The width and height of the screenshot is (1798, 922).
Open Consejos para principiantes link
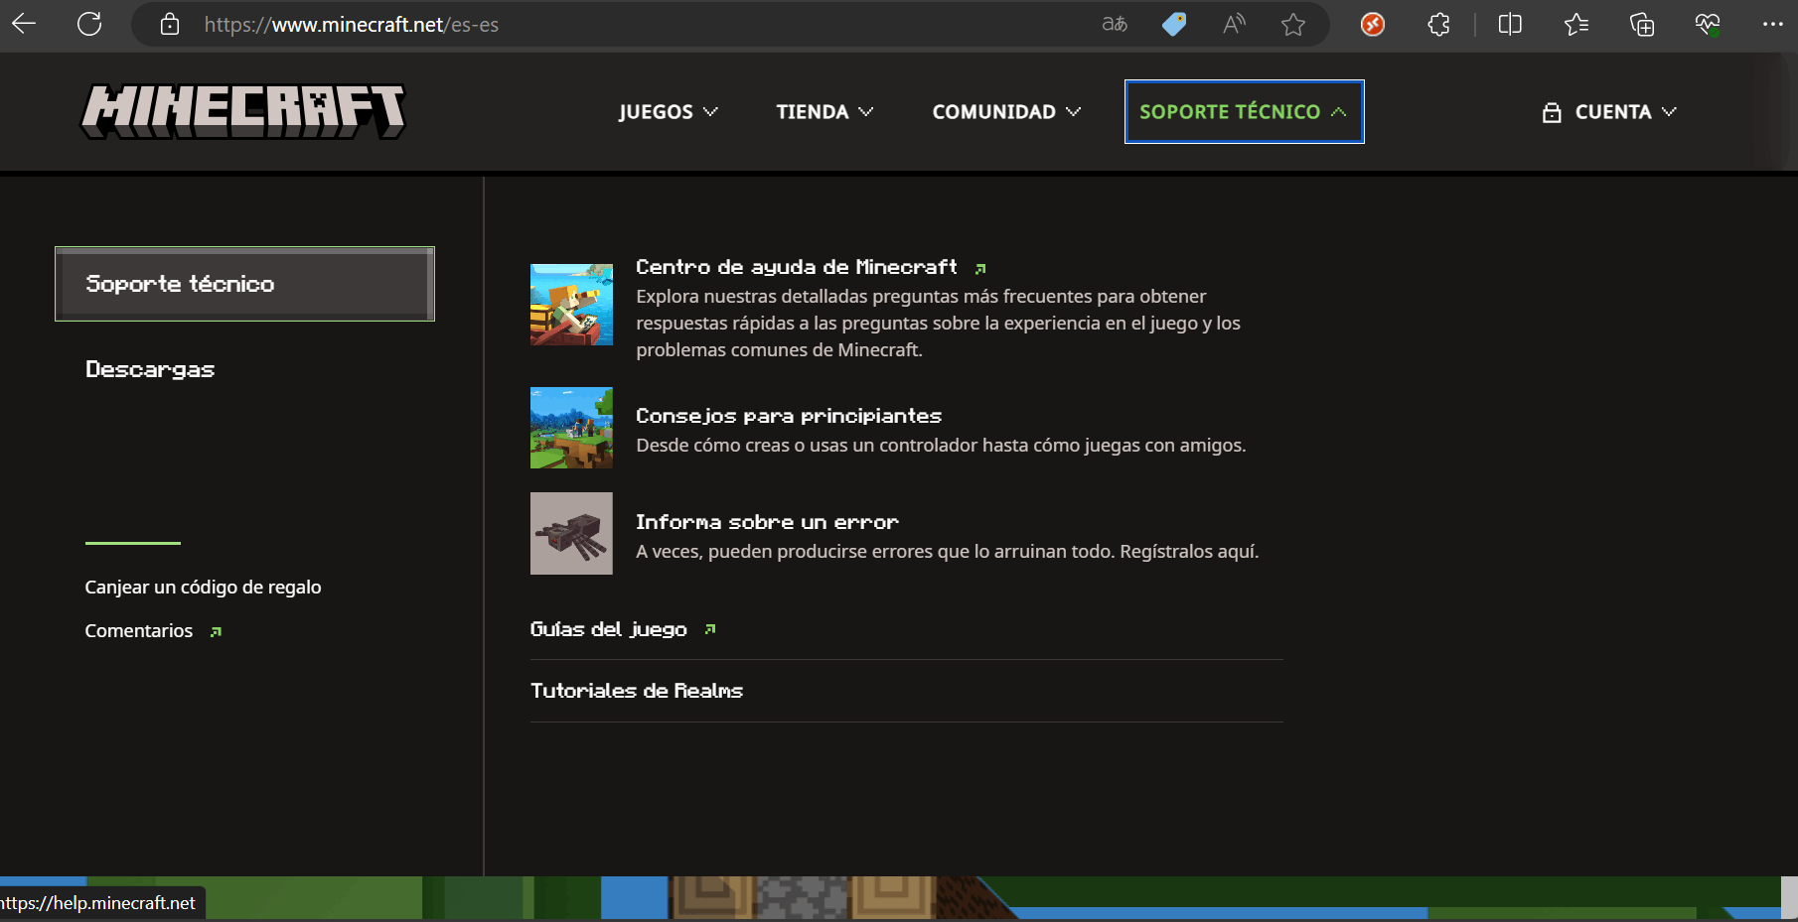pos(789,416)
